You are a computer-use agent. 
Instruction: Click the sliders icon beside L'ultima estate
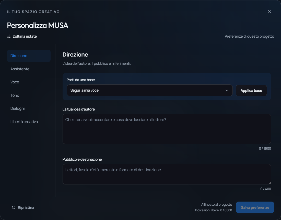click(x=9, y=36)
